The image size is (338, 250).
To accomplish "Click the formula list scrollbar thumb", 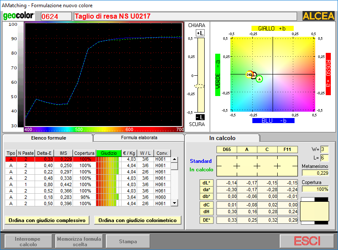I will (174, 166).
